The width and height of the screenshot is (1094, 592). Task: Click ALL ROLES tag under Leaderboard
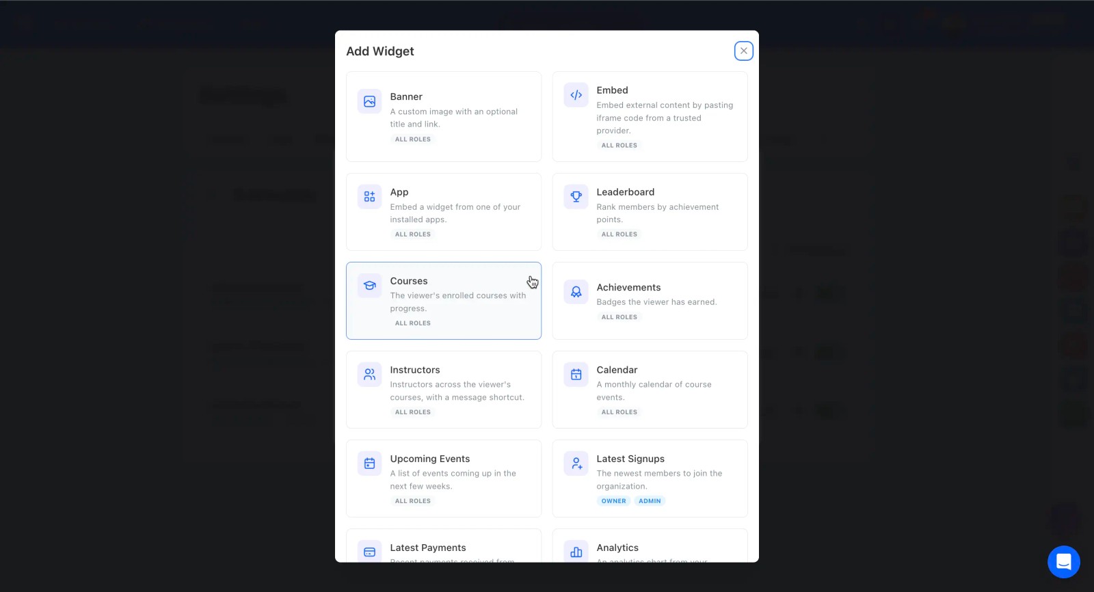(x=619, y=234)
